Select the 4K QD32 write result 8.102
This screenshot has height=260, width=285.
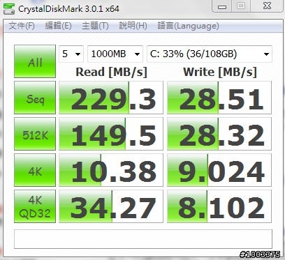pos(219,206)
